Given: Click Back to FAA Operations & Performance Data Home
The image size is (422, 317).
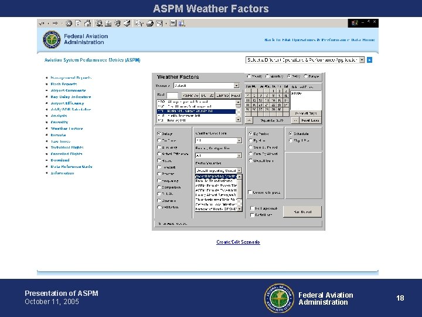Looking at the screenshot, I should pos(319,40).
